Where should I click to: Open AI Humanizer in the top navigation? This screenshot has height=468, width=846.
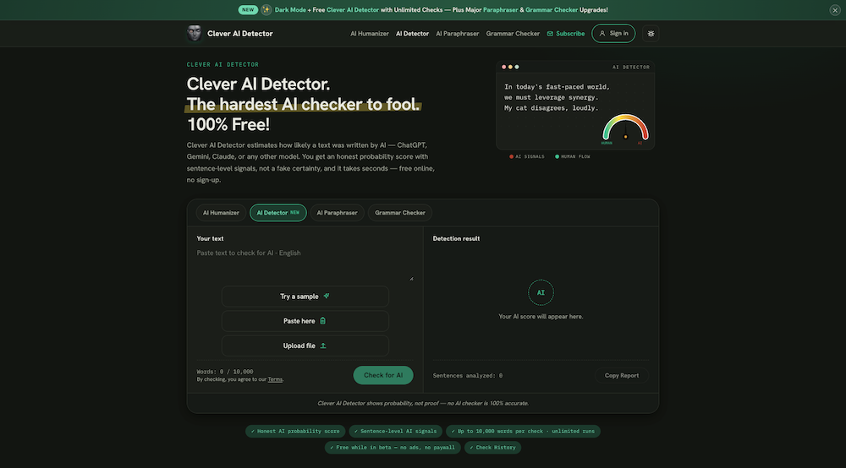pyautogui.click(x=370, y=34)
